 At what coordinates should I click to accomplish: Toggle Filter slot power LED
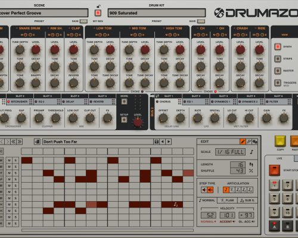(267, 102)
